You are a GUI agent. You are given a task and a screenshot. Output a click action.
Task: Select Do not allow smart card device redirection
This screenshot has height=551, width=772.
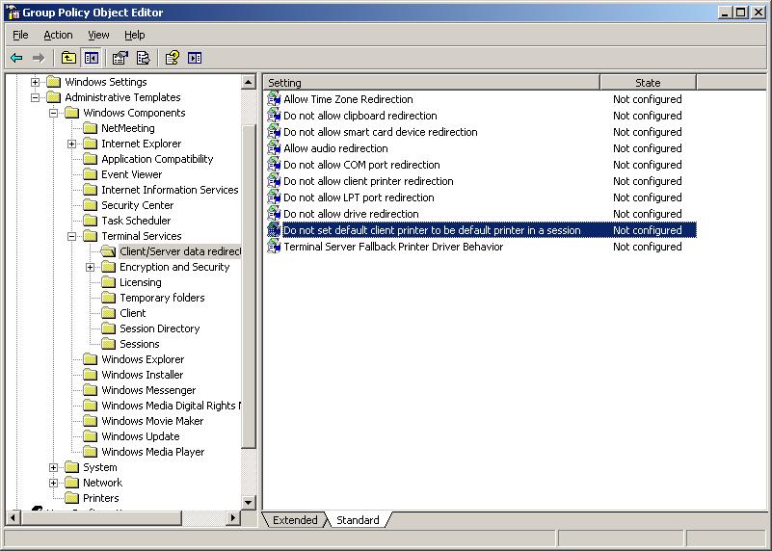point(381,132)
